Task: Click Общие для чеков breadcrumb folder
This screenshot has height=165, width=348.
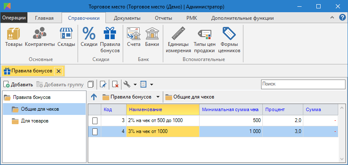Action: click(190, 97)
